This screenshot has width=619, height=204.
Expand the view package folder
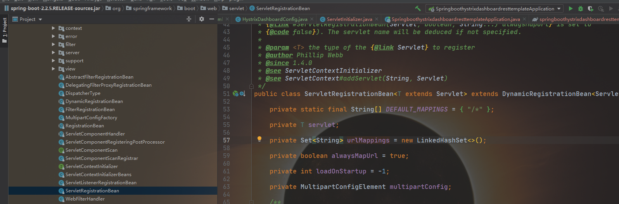[54, 69]
